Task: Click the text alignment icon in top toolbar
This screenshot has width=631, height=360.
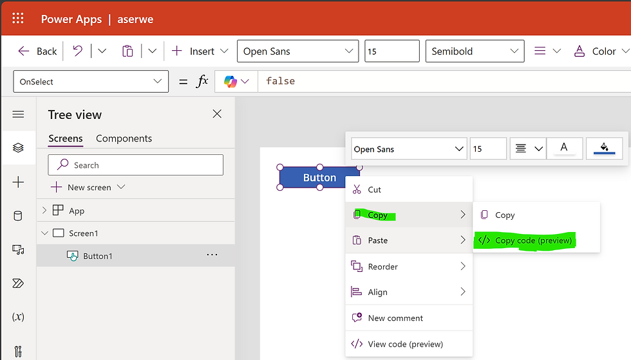Action: coord(540,51)
